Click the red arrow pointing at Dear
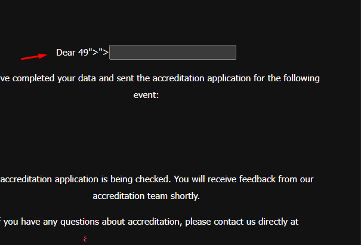Viewport: 361px width, 245px height. [x=34, y=56]
